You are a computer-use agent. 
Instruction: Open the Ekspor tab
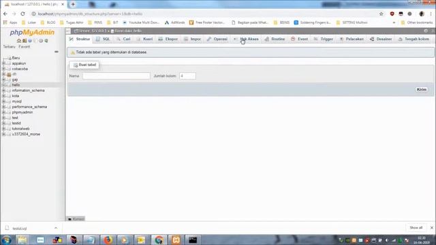[x=168, y=39]
